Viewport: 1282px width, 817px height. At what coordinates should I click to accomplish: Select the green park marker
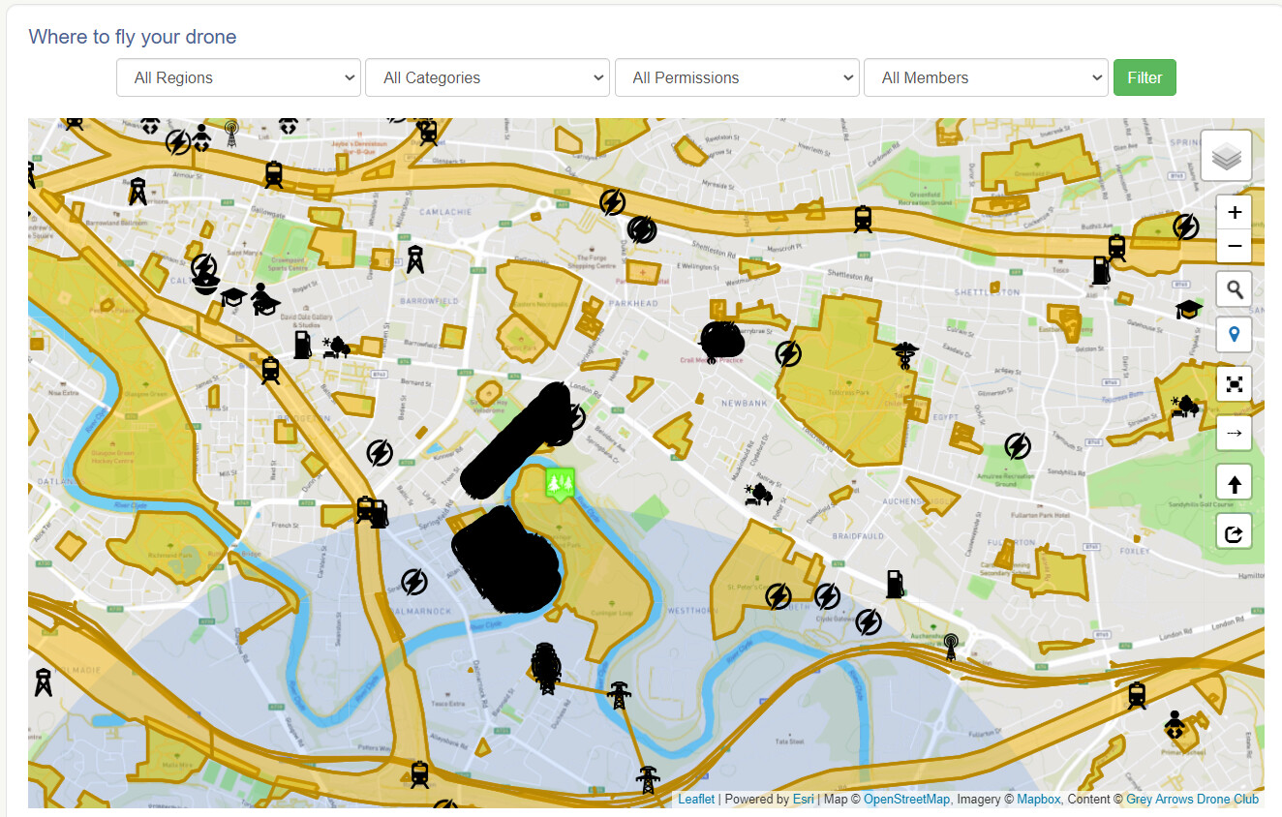tap(560, 483)
